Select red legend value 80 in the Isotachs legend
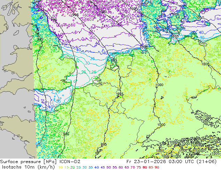The image size is (221, 170). click(145, 167)
